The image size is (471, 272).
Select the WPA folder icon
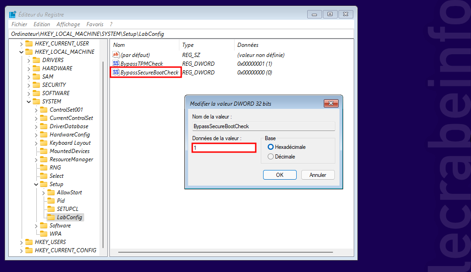(x=44, y=233)
